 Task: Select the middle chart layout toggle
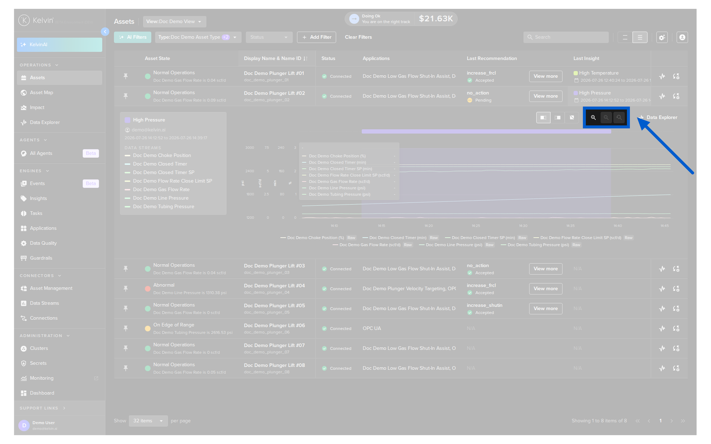tap(558, 118)
